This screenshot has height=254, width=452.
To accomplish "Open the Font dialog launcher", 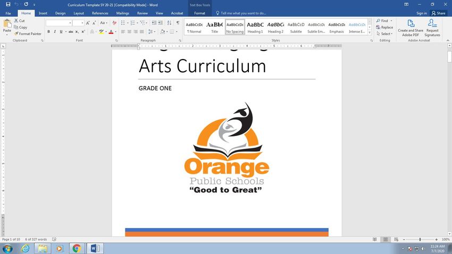I will point(116,40).
